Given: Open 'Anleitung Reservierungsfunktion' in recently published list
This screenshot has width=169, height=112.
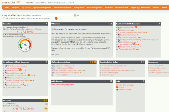Looking at the screenshot, I should pos(131,32).
